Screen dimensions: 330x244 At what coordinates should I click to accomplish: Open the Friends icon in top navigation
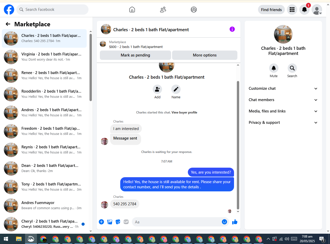tap(163, 10)
